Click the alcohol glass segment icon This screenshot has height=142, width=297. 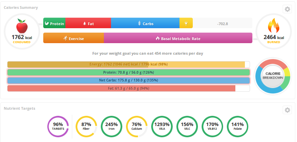coord(186,23)
